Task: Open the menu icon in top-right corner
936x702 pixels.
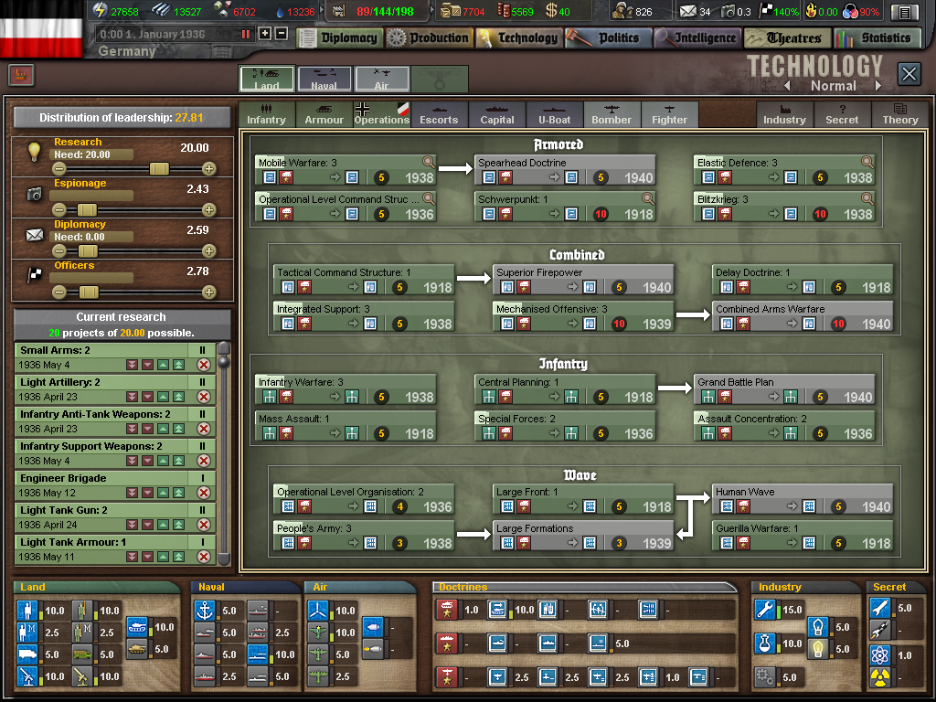Action: 904,13
